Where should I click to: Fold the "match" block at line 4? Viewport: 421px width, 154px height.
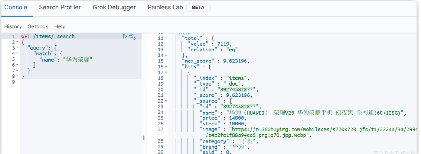click(17, 54)
